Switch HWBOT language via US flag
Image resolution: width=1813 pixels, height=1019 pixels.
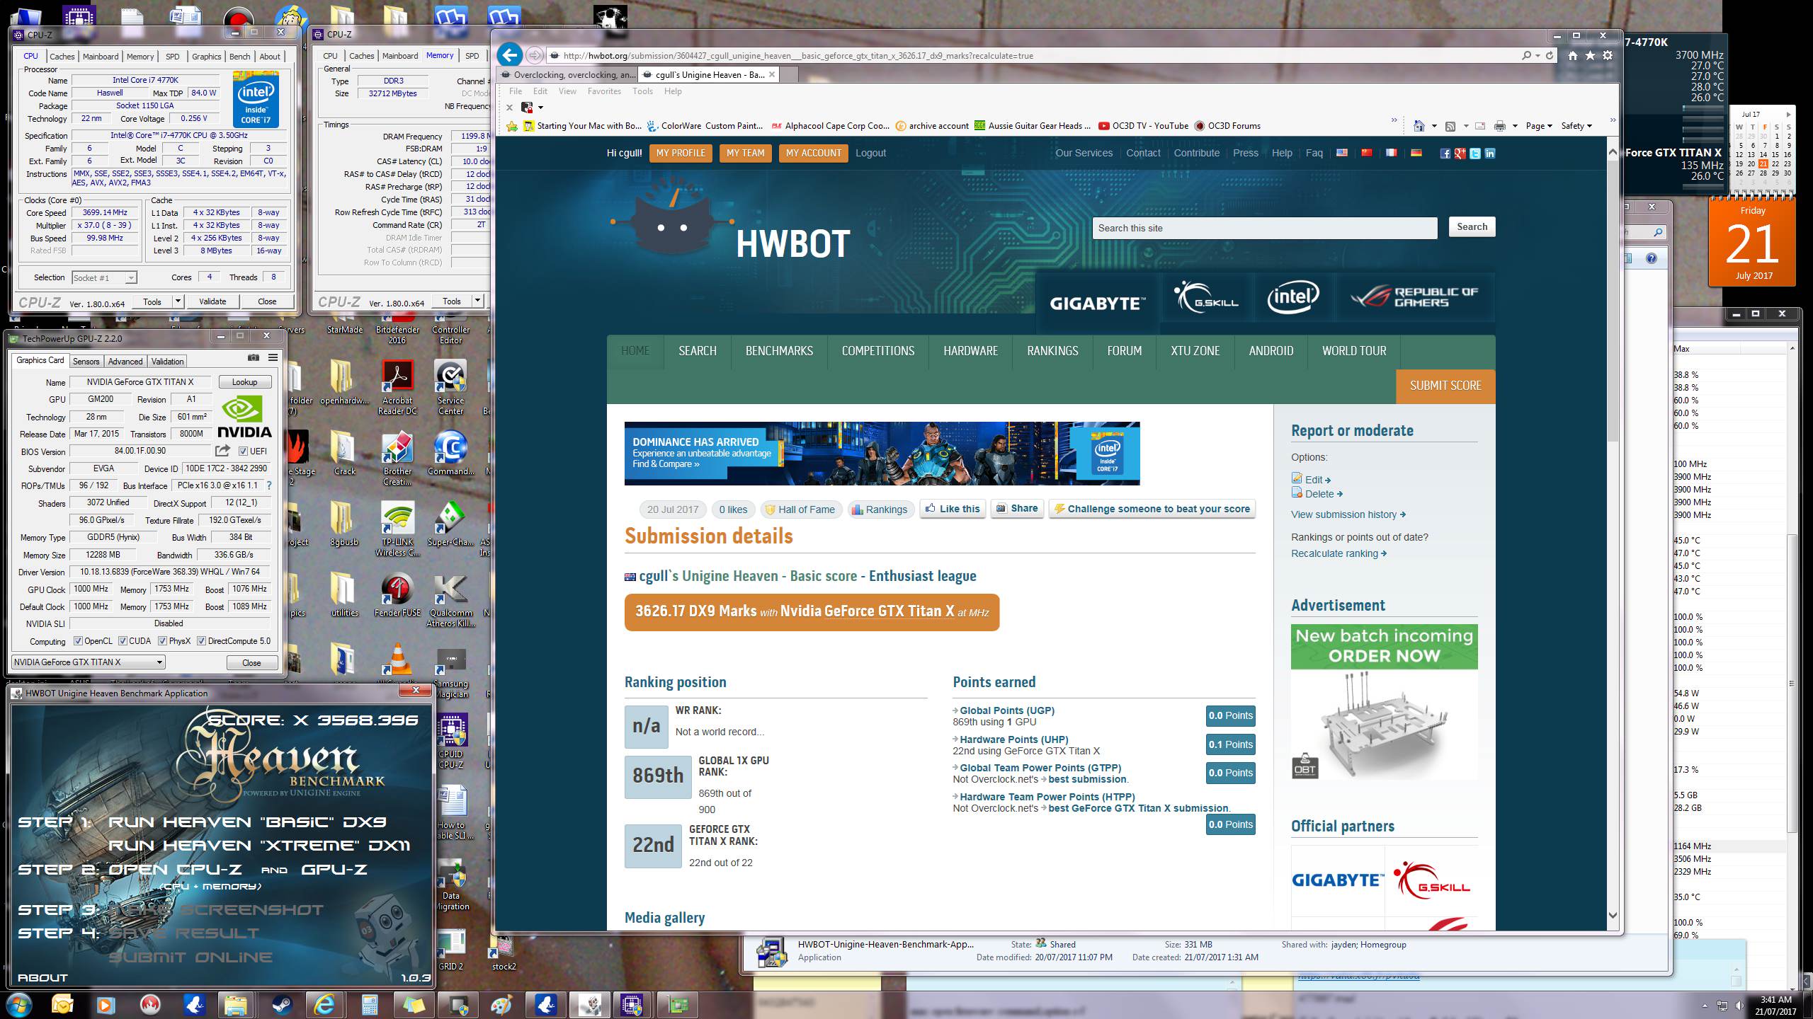pyautogui.click(x=1341, y=152)
